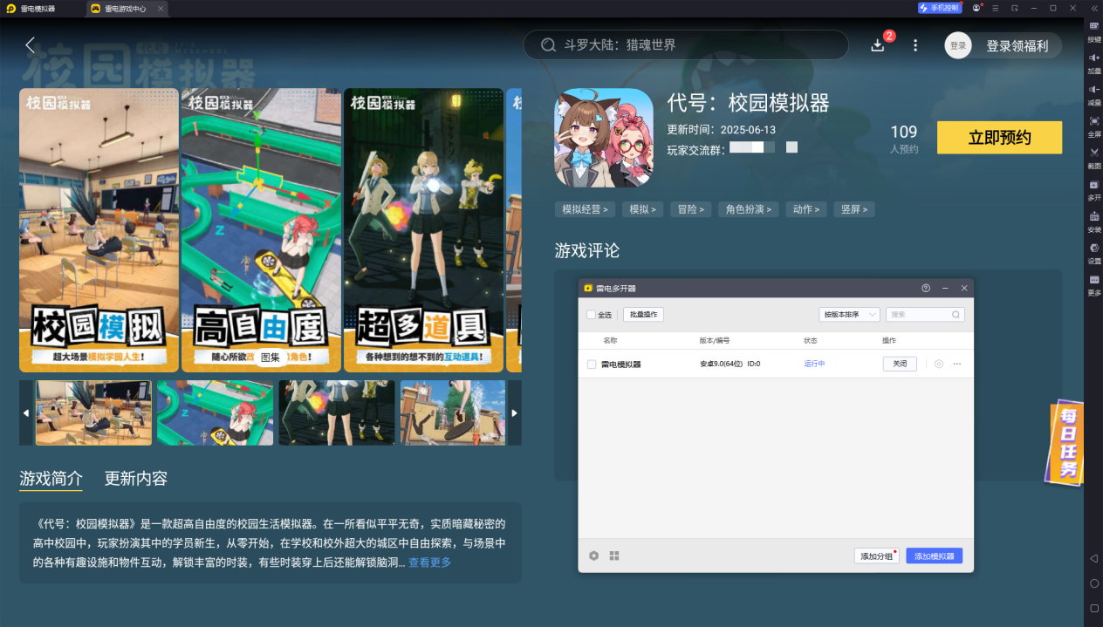Open the 校园模拟 large screenshot
Screen dimensions: 1103x627
(99, 230)
